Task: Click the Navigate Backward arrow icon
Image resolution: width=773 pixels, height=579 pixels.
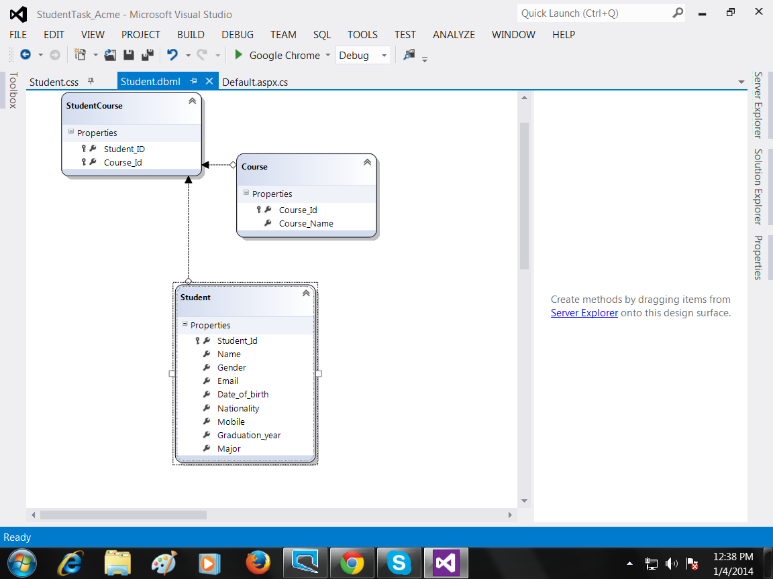Action: [x=25, y=55]
